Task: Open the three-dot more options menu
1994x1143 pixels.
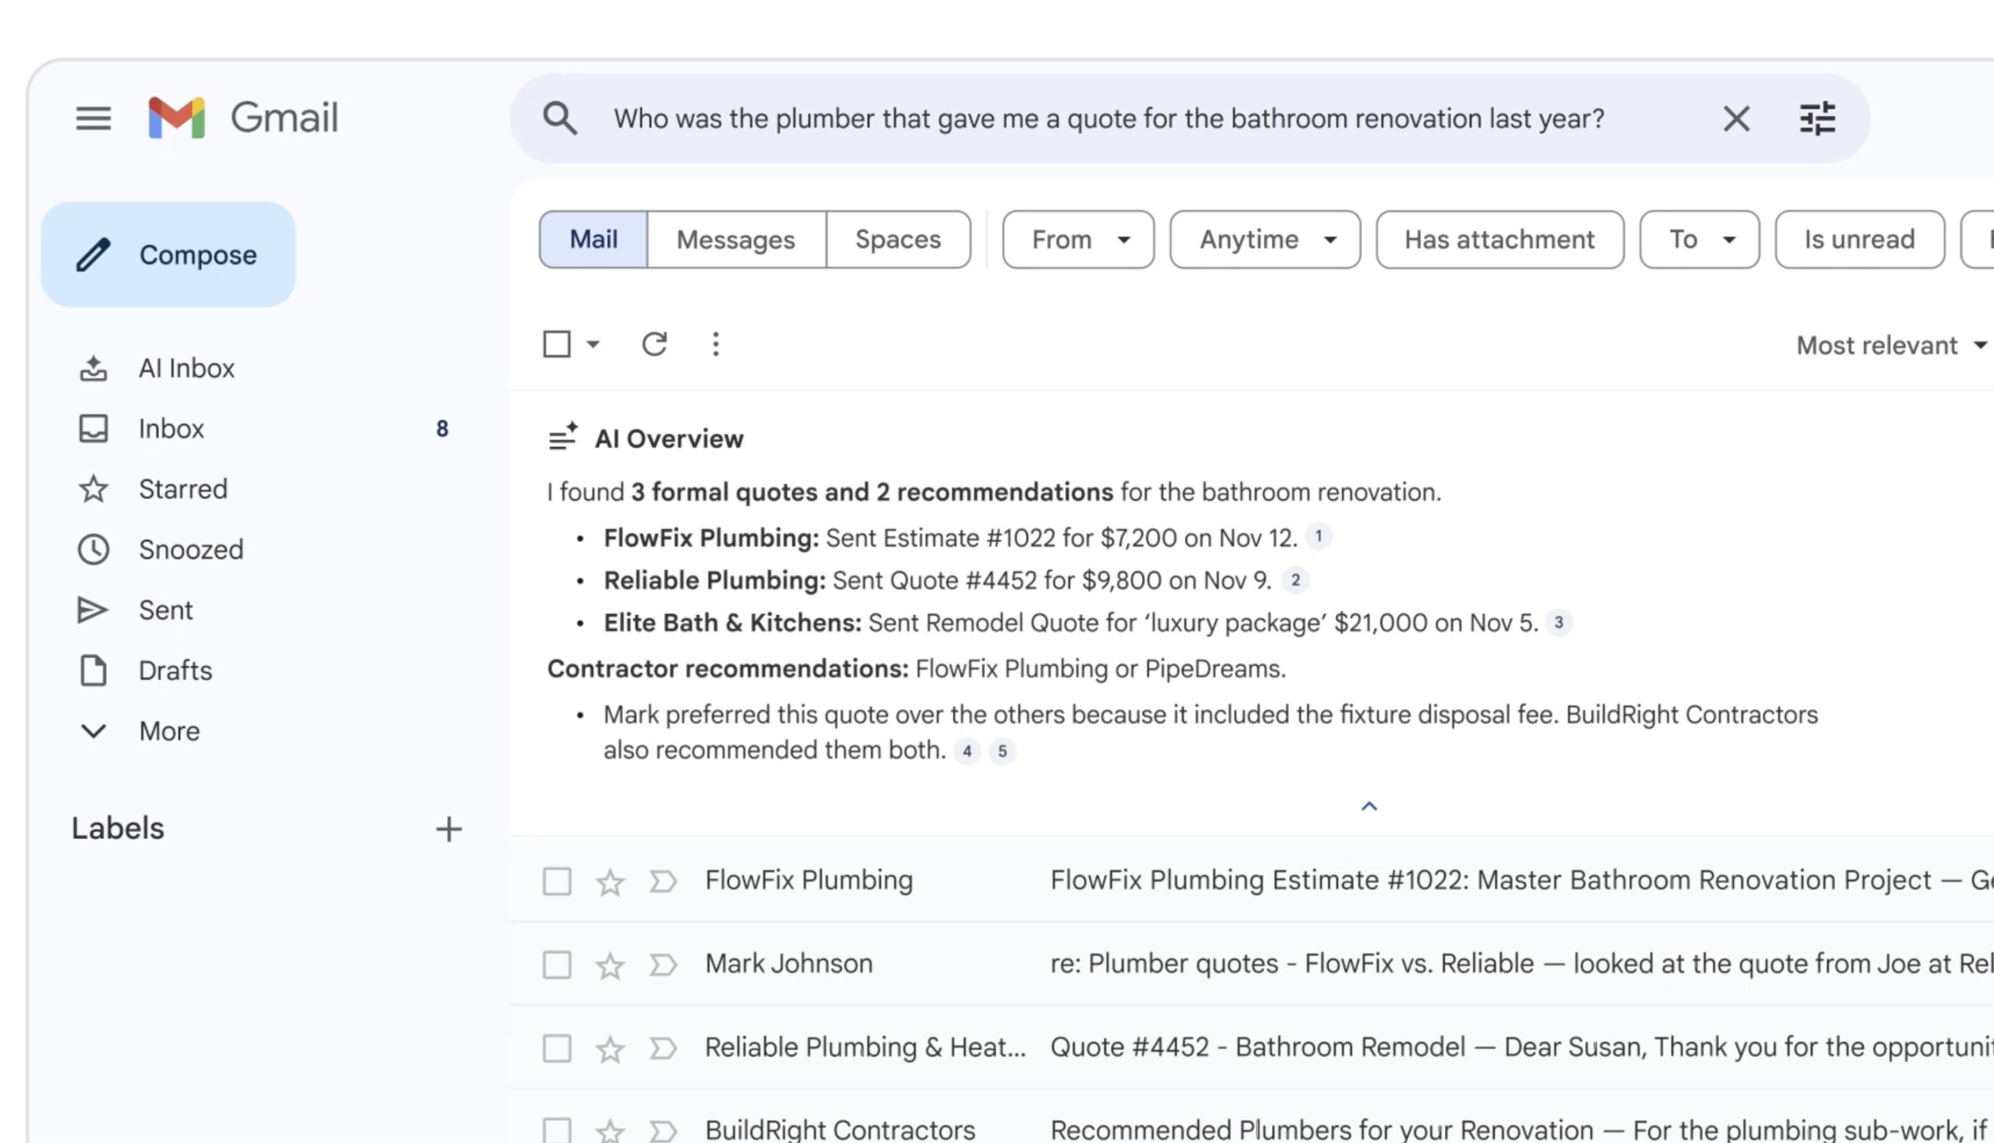Action: pyautogui.click(x=716, y=344)
